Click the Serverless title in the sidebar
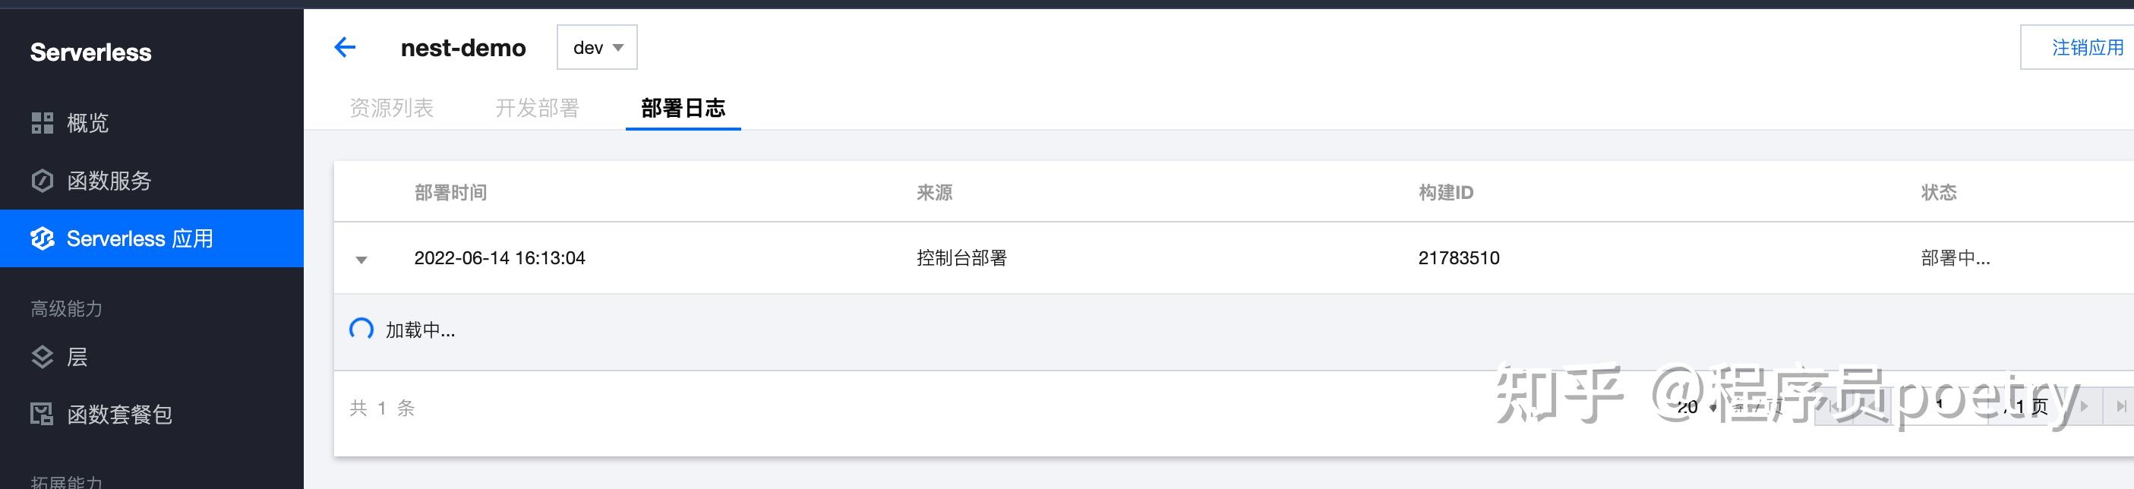The width and height of the screenshot is (2134, 489). pyautogui.click(x=91, y=52)
